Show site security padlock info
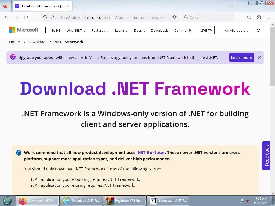 52,17
